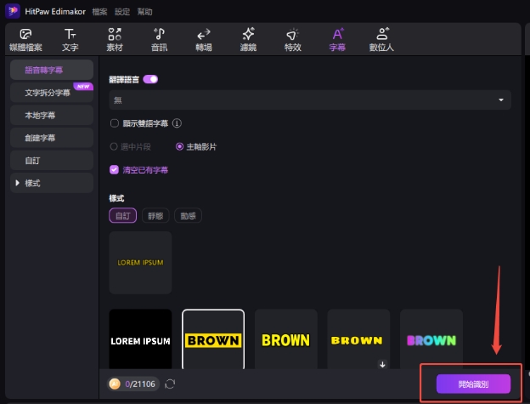
Task: Select 語音轉字幕 in sidebar
Action: point(52,70)
